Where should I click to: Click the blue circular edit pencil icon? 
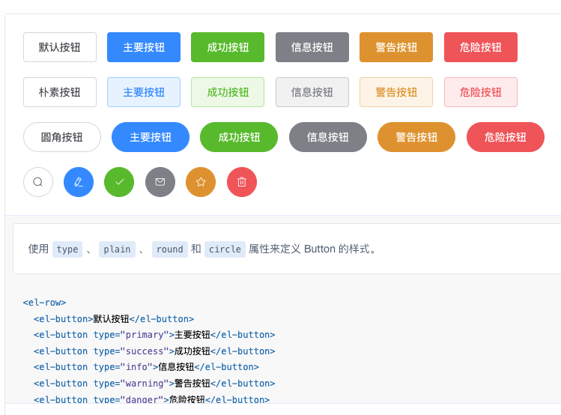pyautogui.click(x=79, y=182)
